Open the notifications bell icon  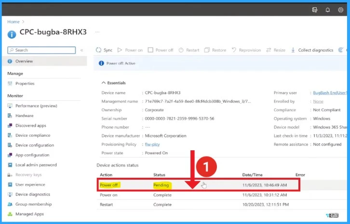pyautogui.click(x=327, y=10)
